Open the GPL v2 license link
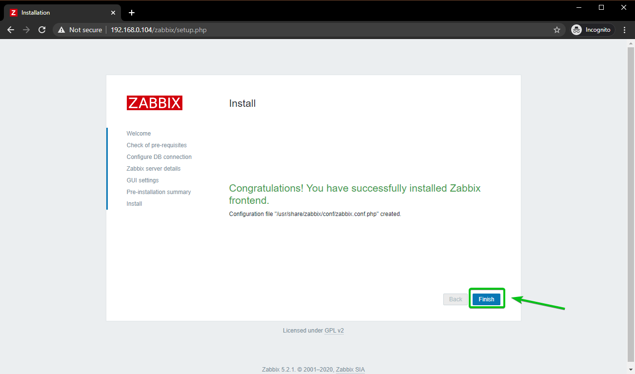This screenshot has height=374, width=635. click(334, 331)
